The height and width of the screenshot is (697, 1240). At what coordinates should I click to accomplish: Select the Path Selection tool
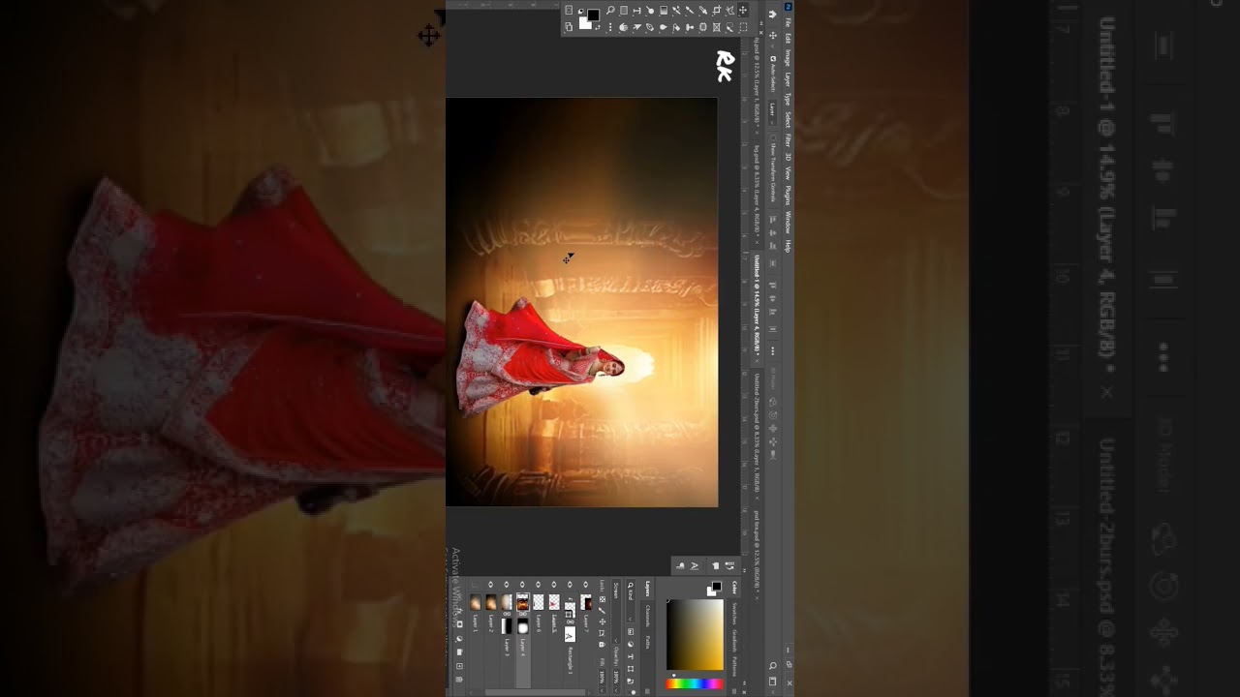[636, 27]
